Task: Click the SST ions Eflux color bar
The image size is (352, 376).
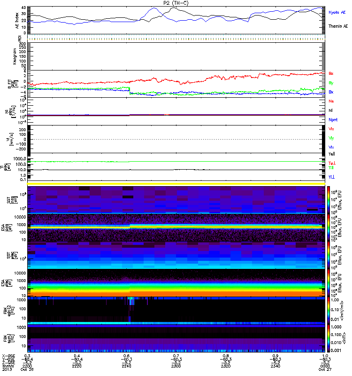Action: tap(329, 200)
